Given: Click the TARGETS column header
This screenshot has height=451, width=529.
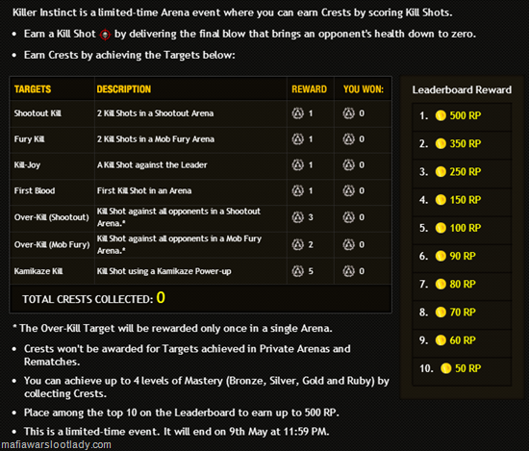Looking at the screenshot, I should (33, 89).
